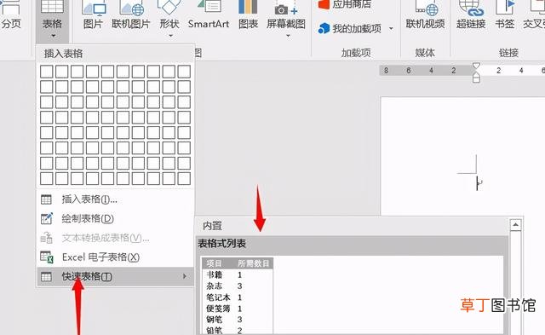Add a 书签 bookmark
This screenshot has width=545, height=335.
pos(505,15)
